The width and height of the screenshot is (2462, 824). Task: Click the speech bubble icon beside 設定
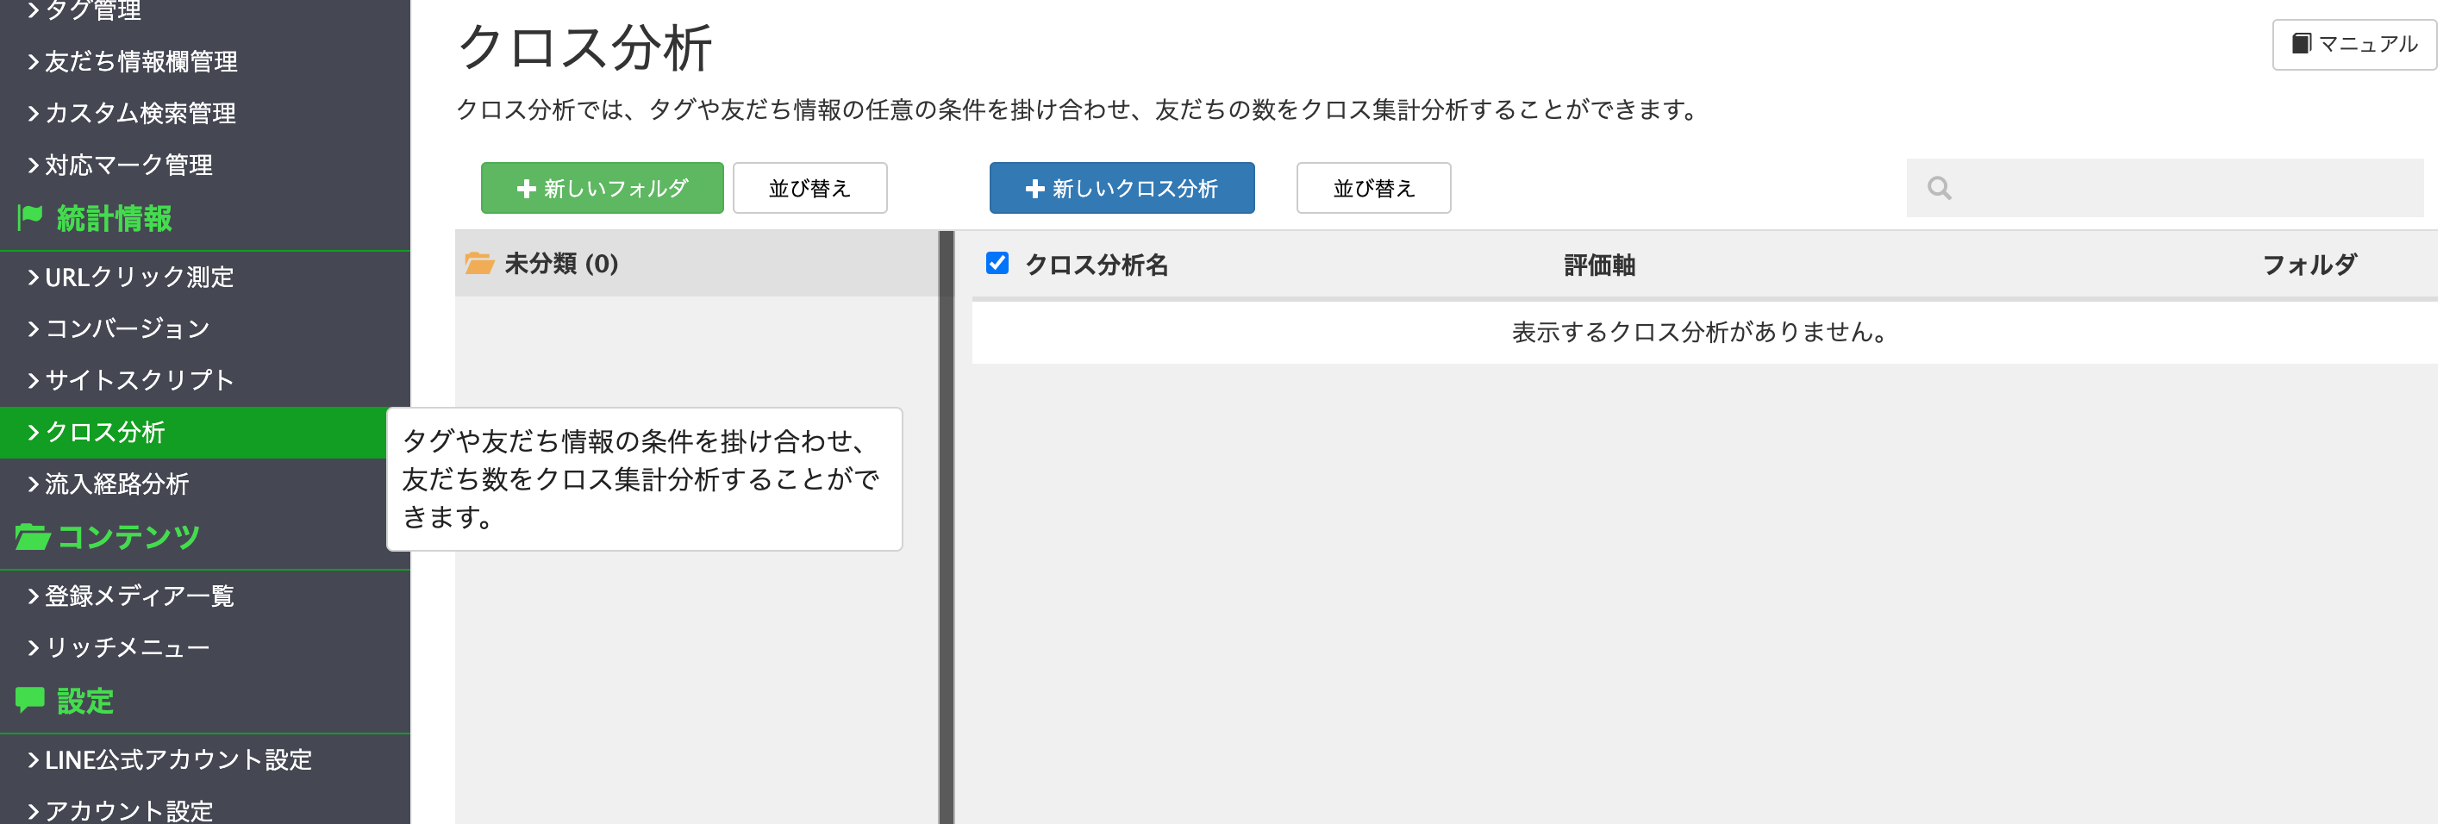click(29, 701)
